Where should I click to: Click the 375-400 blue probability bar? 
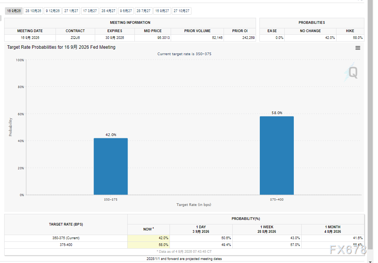click(277, 155)
